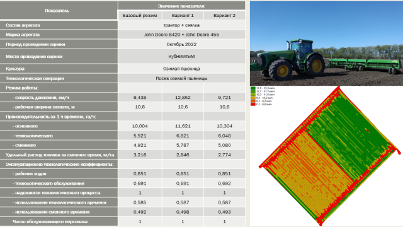Click the Культура row label

click(x=59, y=69)
